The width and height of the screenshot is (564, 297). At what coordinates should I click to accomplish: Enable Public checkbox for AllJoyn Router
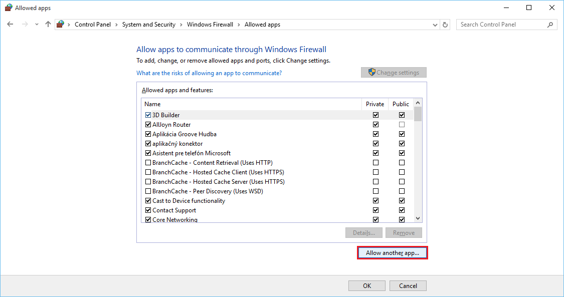point(402,125)
